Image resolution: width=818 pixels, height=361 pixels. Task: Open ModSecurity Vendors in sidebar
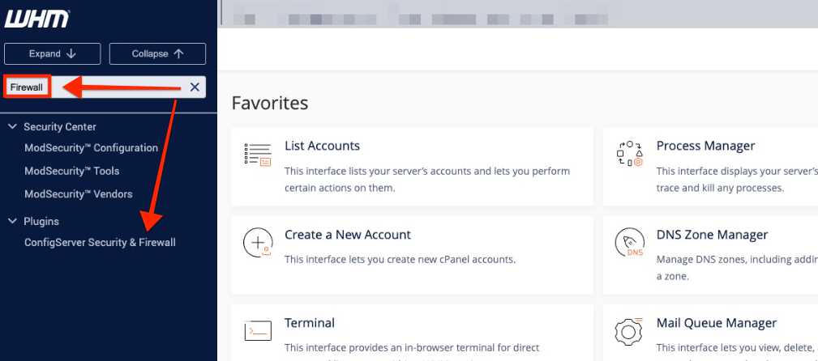click(x=78, y=194)
